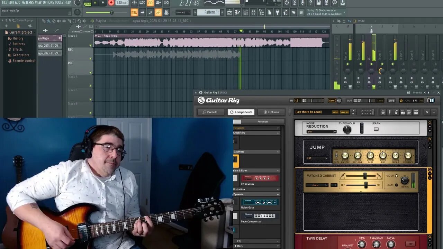The height and width of the screenshot is (249, 443).
Task: Click the plugin database plug icon
Action: click(278, 12)
